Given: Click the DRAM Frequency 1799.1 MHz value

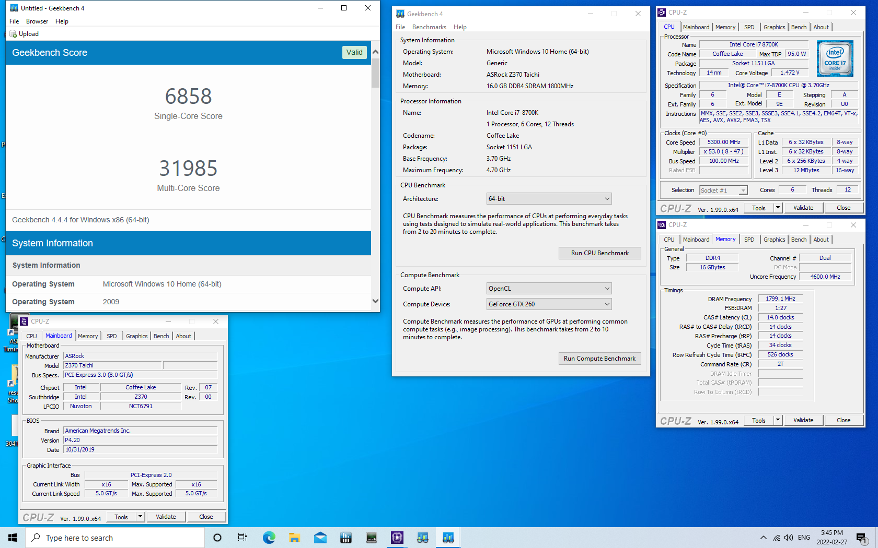Looking at the screenshot, I should tap(780, 299).
